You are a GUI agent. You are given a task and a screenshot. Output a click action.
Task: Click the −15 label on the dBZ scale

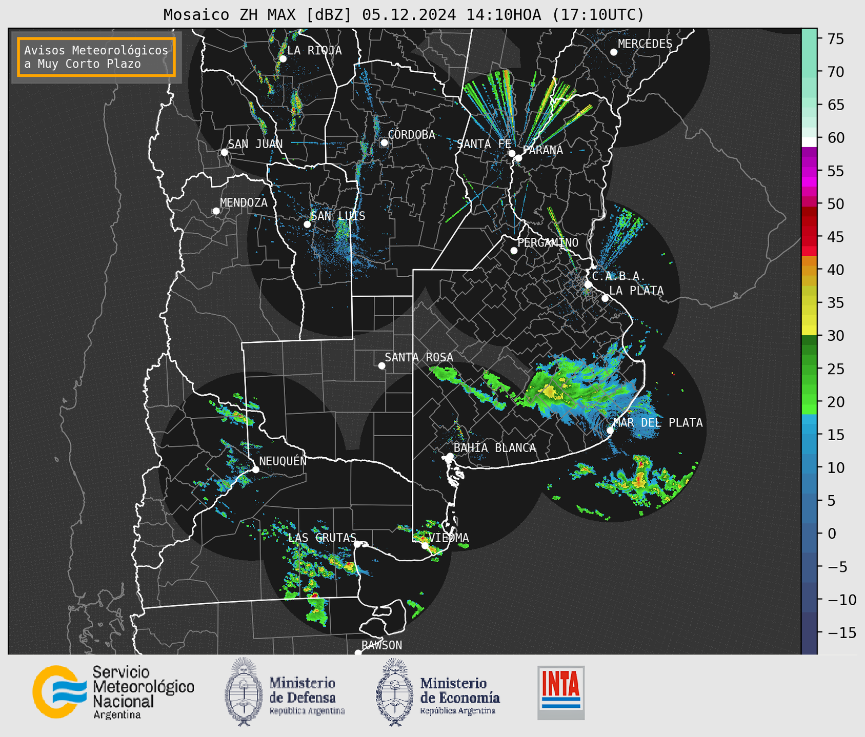(x=841, y=632)
